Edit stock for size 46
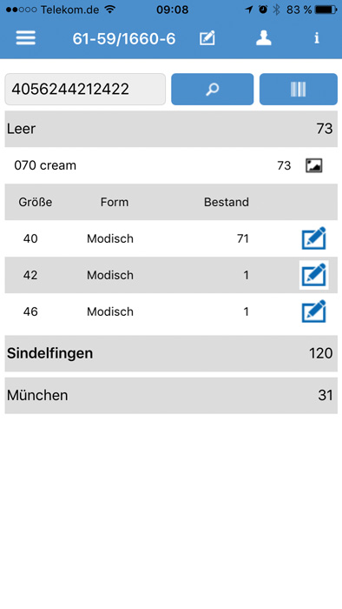The height and width of the screenshot is (609, 342). pos(313,311)
